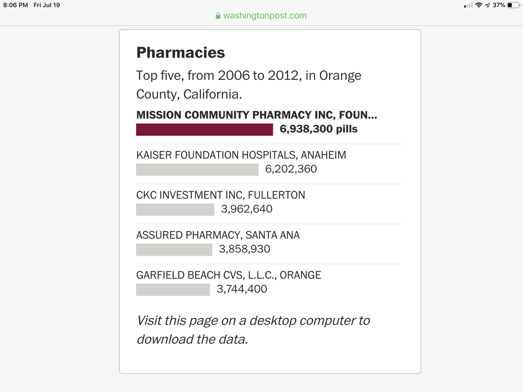The width and height of the screenshot is (523, 392).
Task: Tap the CKC INVESTMENT INC, FULLERTON label
Action: [220, 195]
